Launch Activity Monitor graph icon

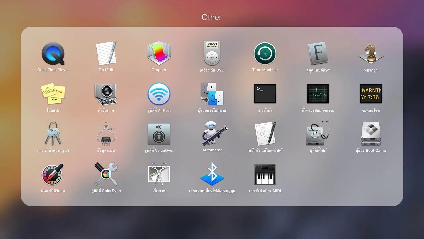[x=318, y=94]
